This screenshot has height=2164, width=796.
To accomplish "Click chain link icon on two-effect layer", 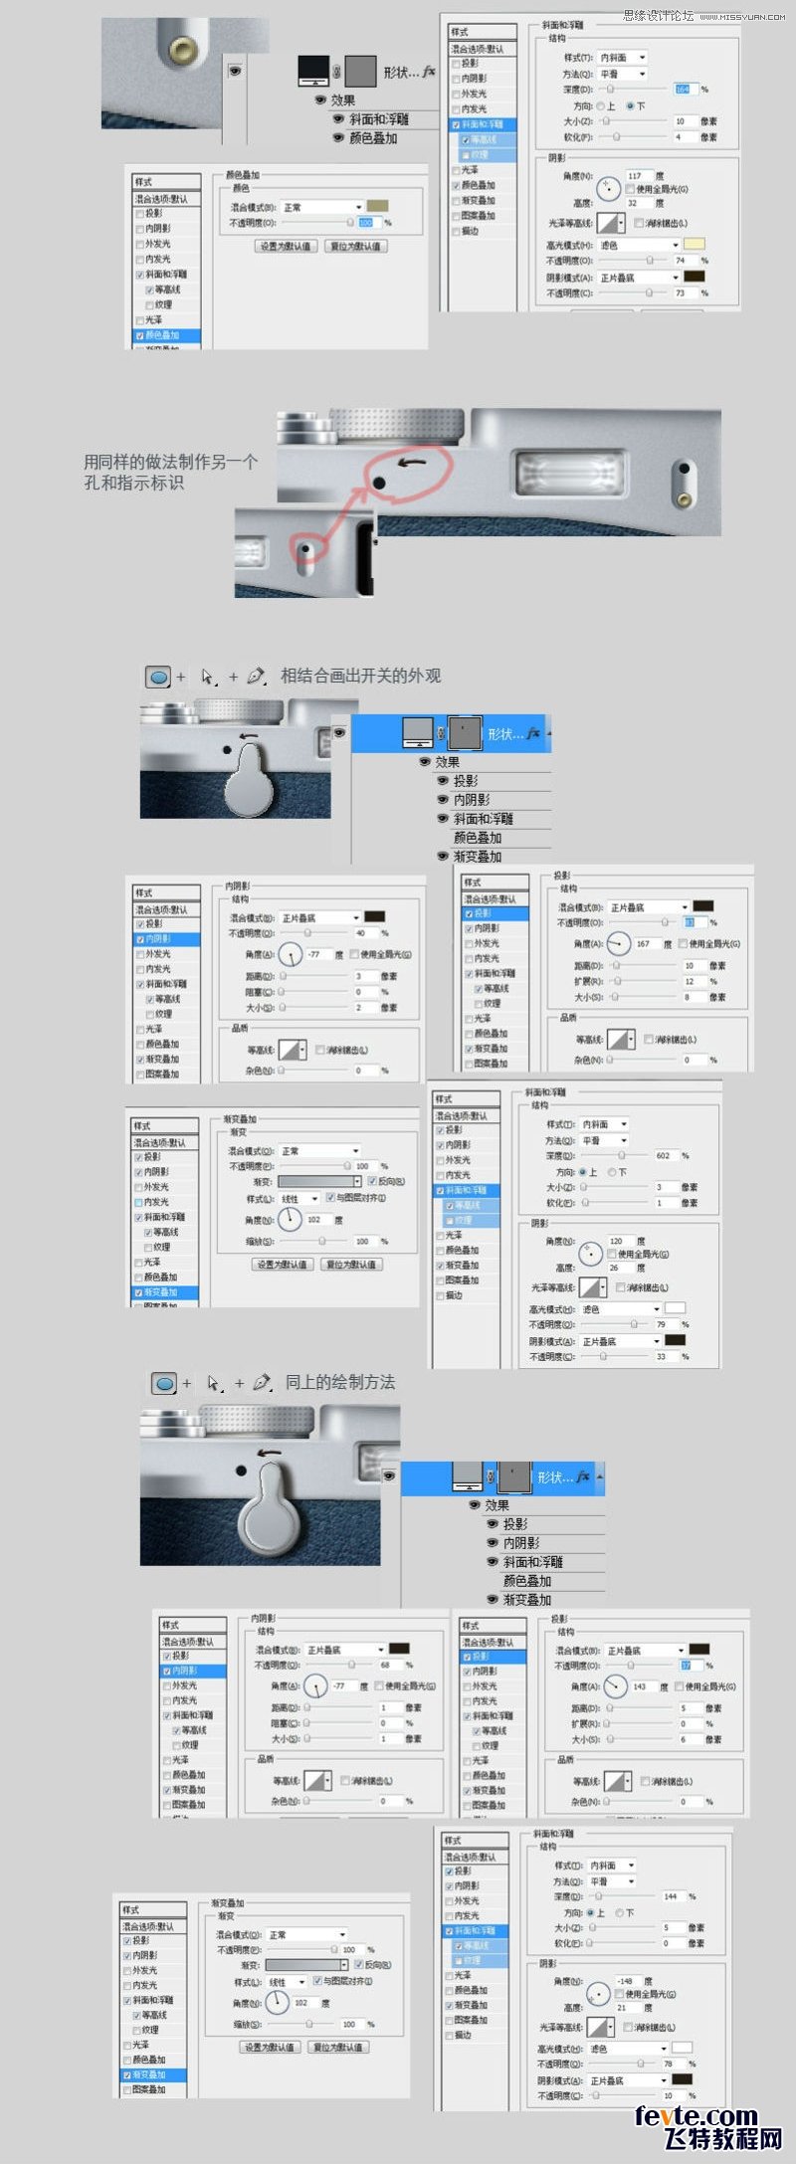I will (x=336, y=72).
